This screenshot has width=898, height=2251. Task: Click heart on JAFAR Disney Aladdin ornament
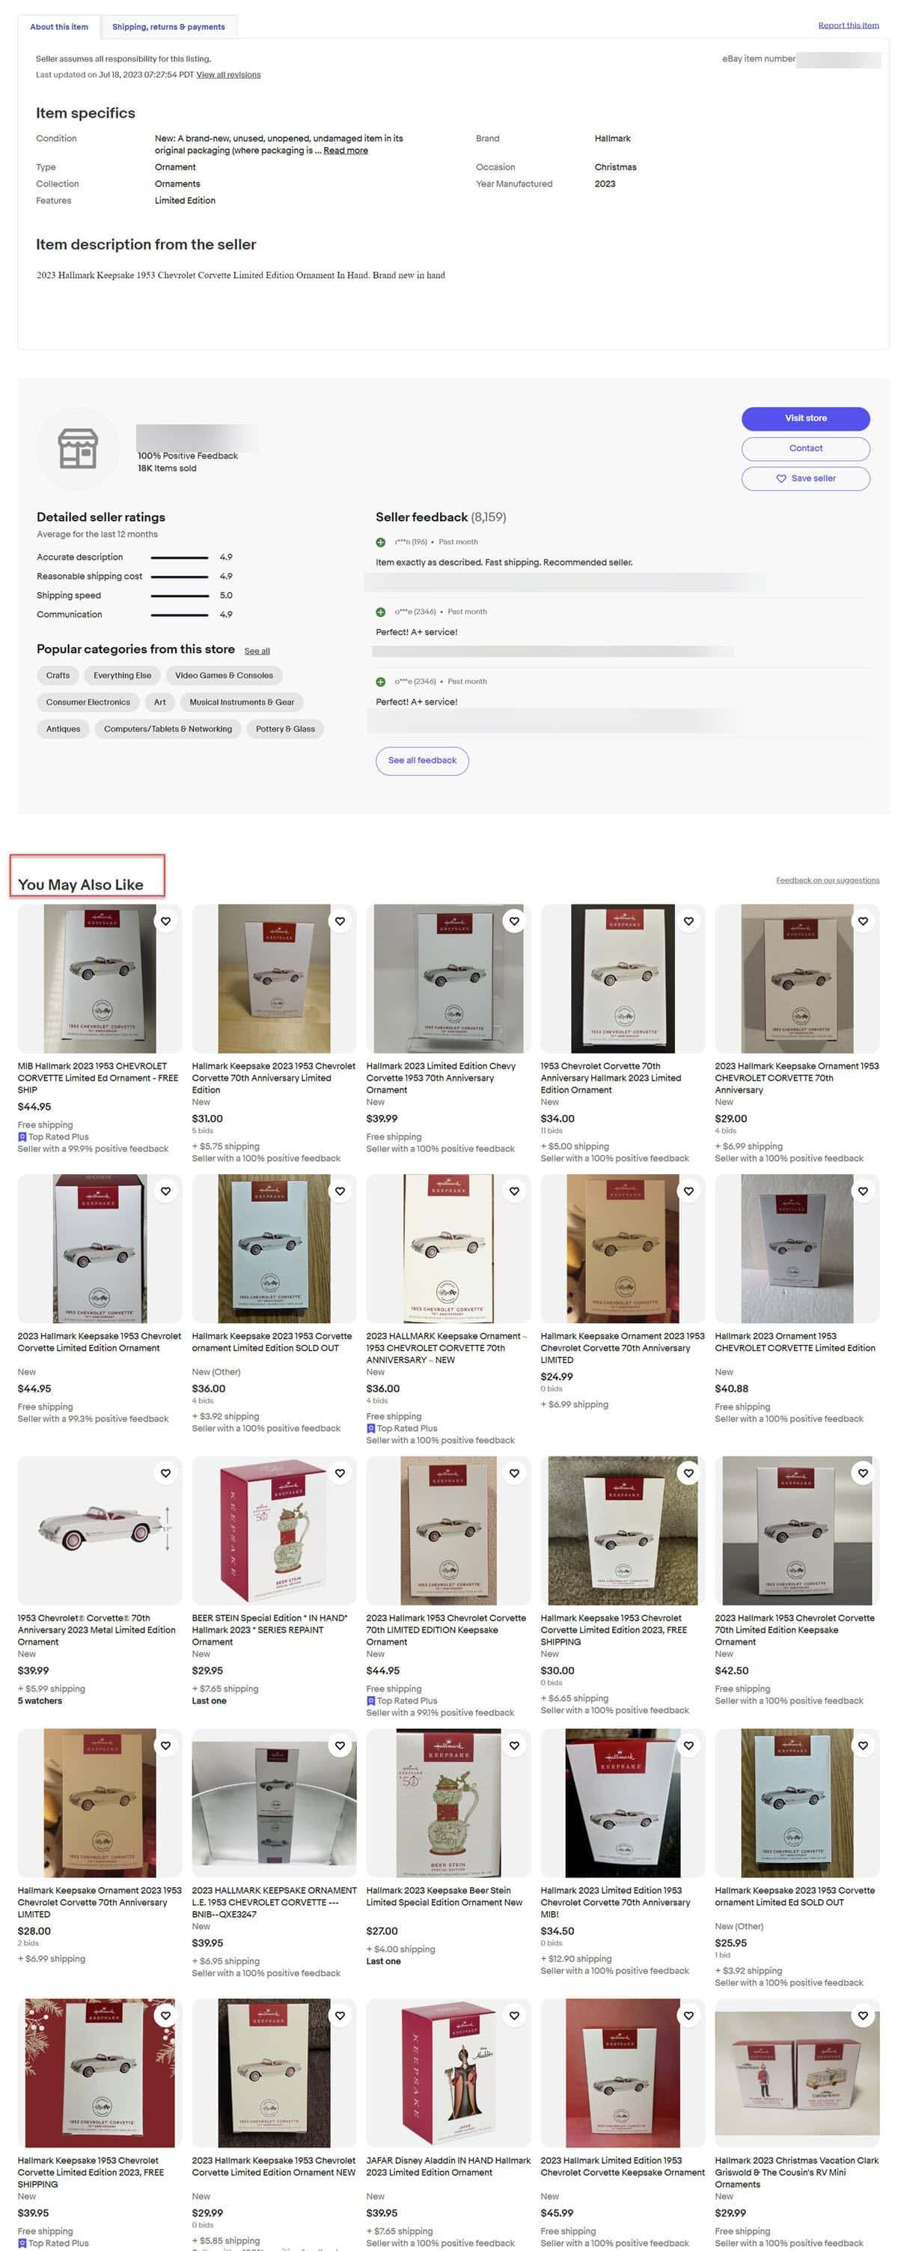click(515, 2016)
